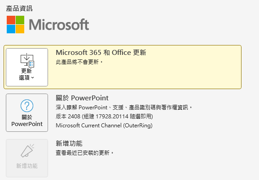Expand the 更新選項 dropdown chevron

tap(32, 77)
